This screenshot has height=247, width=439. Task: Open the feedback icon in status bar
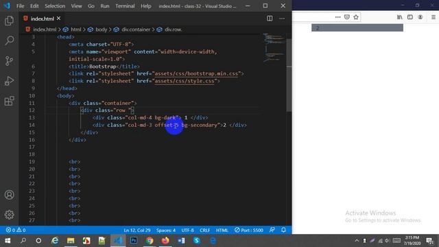point(272,230)
